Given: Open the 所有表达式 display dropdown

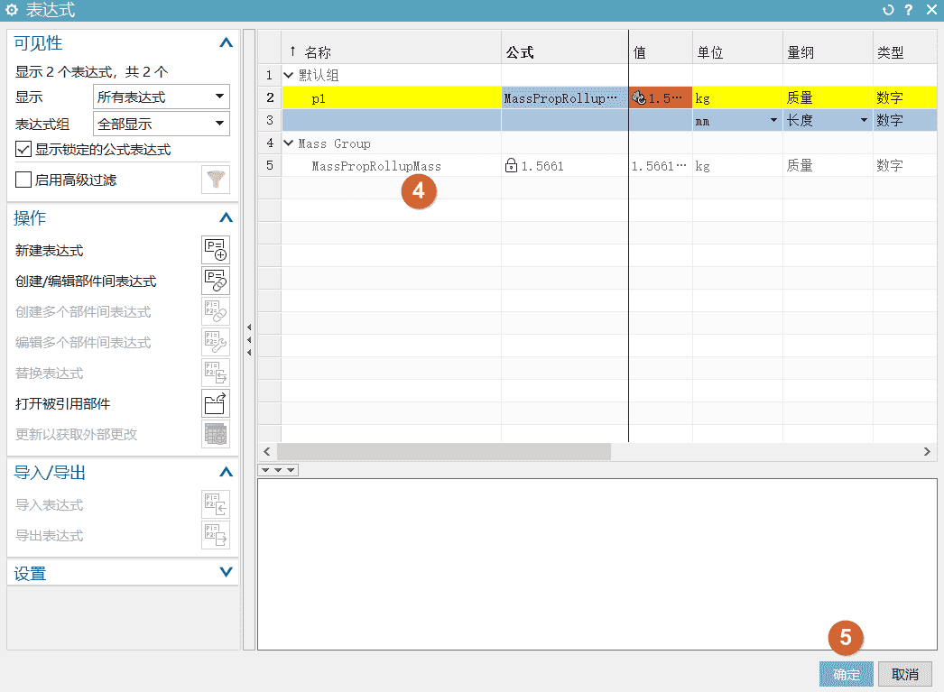Looking at the screenshot, I should coord(162,97).
